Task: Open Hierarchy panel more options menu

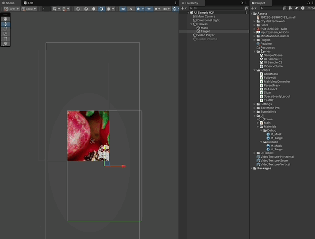Action: 246,3
